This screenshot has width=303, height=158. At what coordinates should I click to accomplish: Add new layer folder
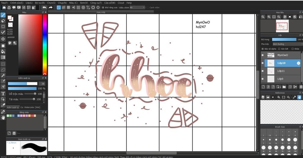[284, 87]
